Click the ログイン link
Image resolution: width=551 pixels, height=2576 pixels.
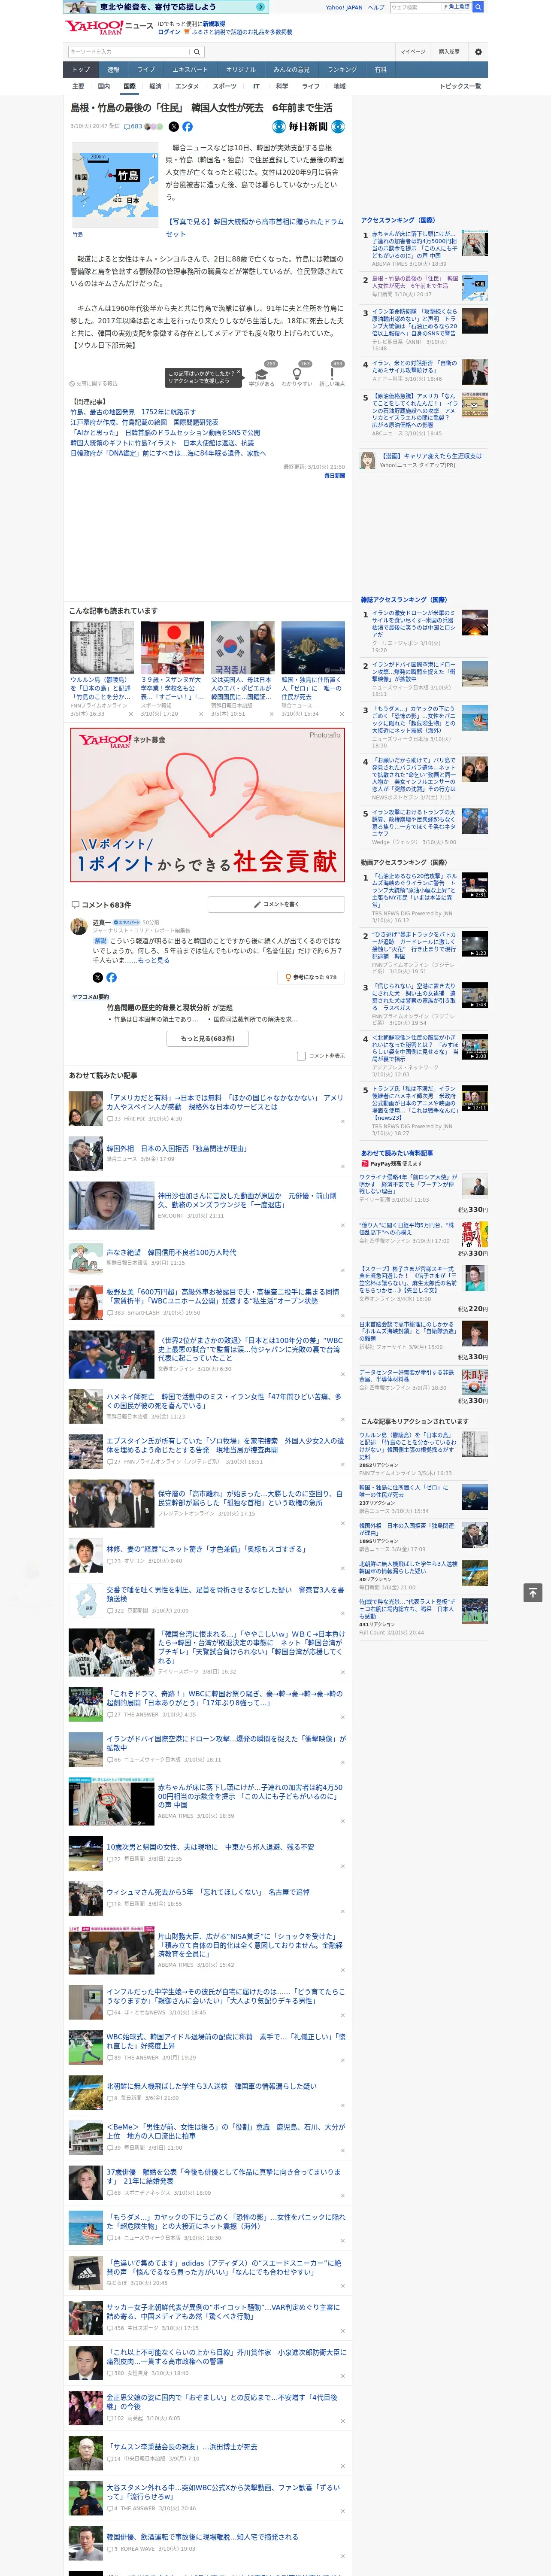tap(169, 32)
